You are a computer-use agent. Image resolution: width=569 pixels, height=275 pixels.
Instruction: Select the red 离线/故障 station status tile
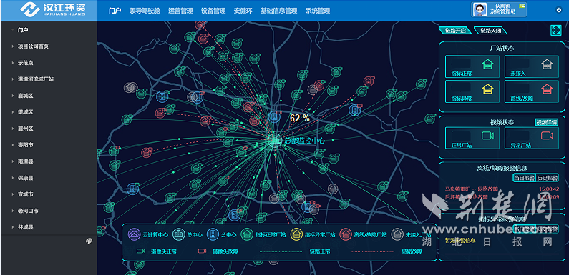tap(532, 91)
